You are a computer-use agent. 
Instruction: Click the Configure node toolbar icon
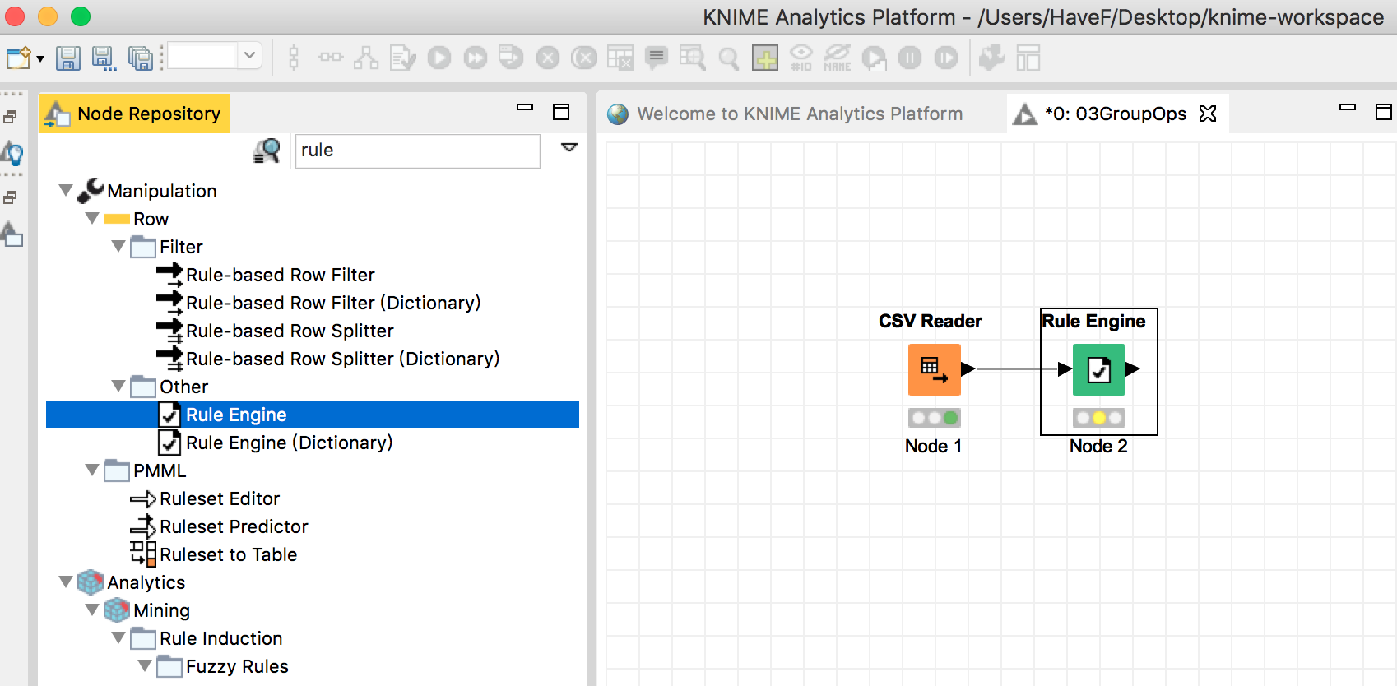[x=402, y=58]
